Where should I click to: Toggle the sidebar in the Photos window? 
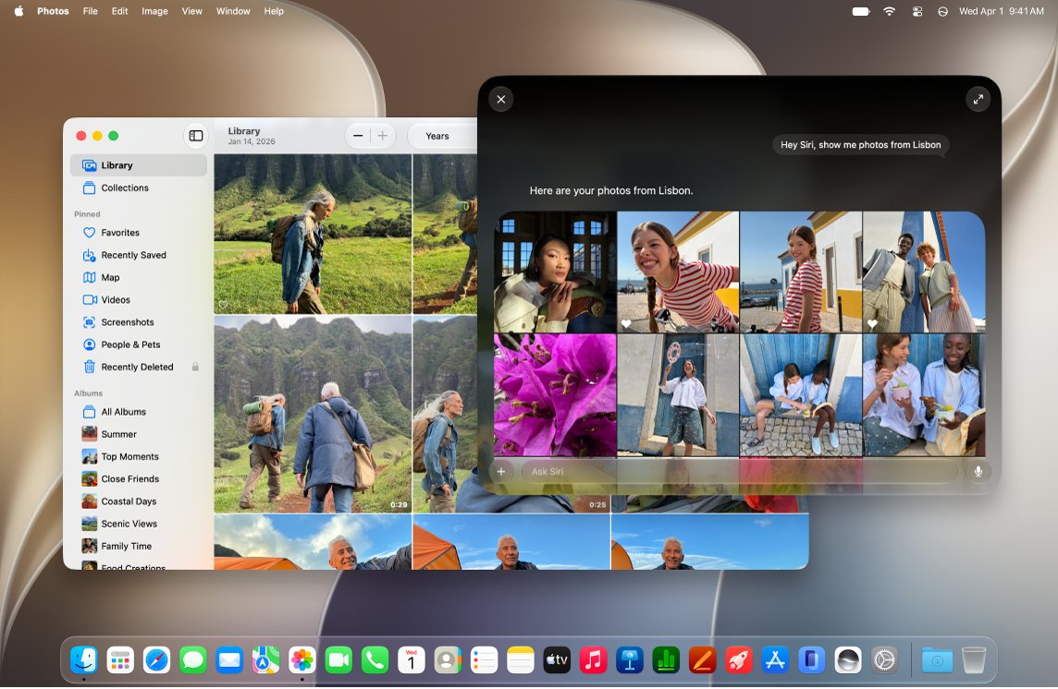pos(196,136)
